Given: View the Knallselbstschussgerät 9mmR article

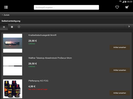Looking at the screenshot, I should [120, 47].
